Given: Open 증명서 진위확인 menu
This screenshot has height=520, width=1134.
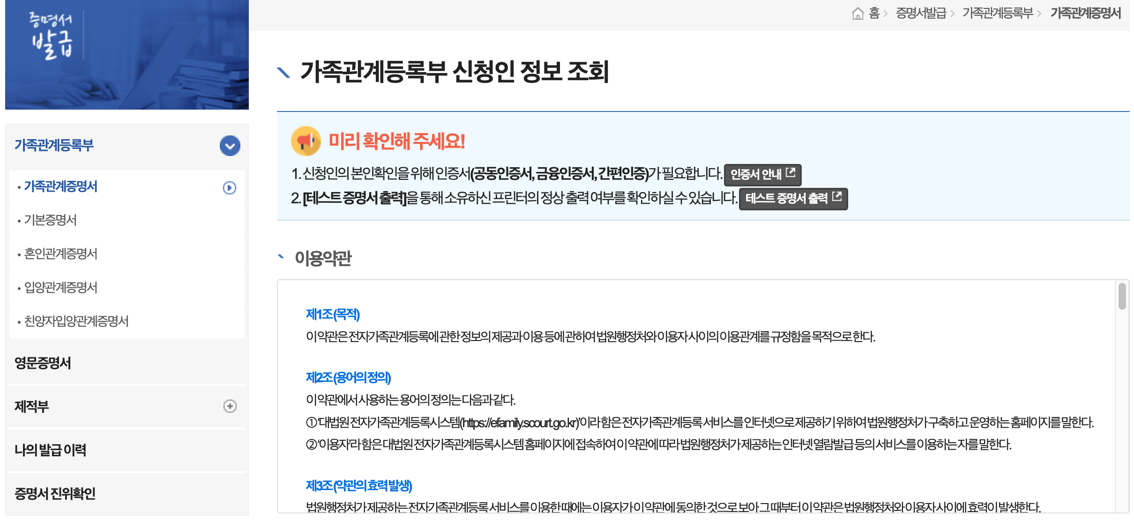Looking at the screenshot, I should point(55,493).
